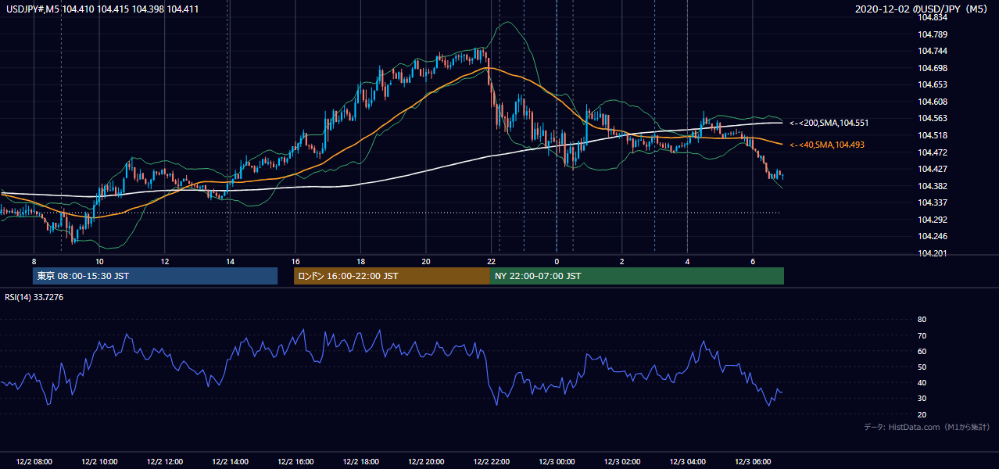This screenshot has height=469, width=999.
Task: Click hour label 20 under the price chart
Action: 426,261
